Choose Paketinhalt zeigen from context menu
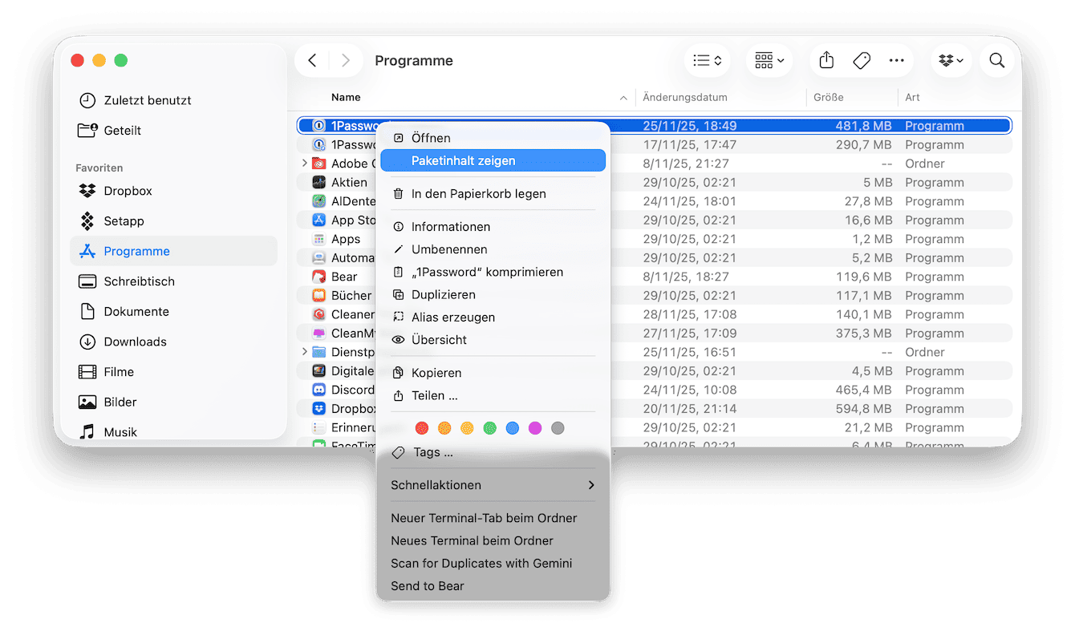 point(463,160)
